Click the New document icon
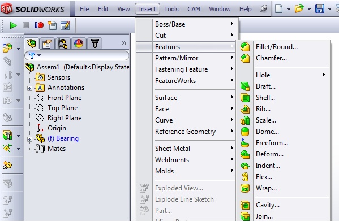 pos(278,9)
